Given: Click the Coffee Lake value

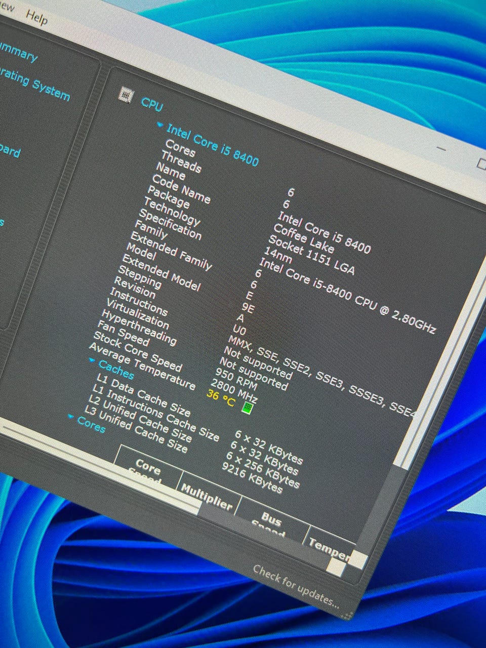Looking at the screenshot, I should coord(304,238).
